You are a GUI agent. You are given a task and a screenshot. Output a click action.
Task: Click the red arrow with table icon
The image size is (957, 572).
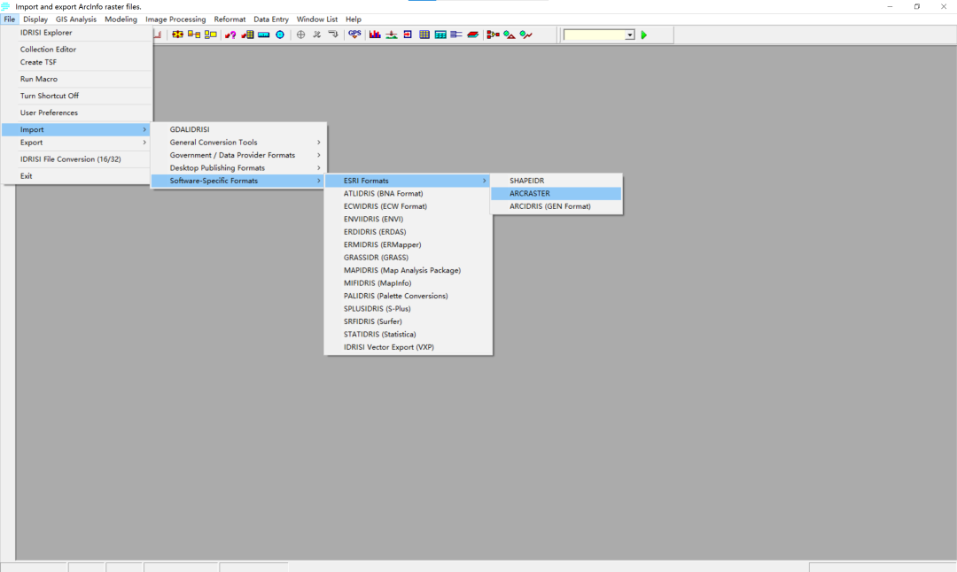coord(247,35)
